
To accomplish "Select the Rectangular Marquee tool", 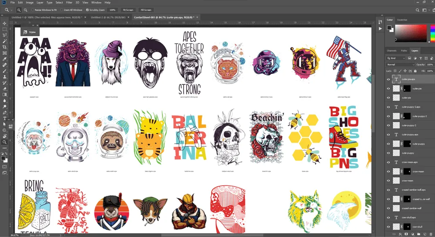I will tap(4, 29).
